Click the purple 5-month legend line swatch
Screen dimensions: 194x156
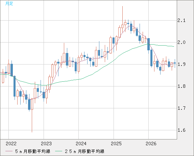[9, 151]
